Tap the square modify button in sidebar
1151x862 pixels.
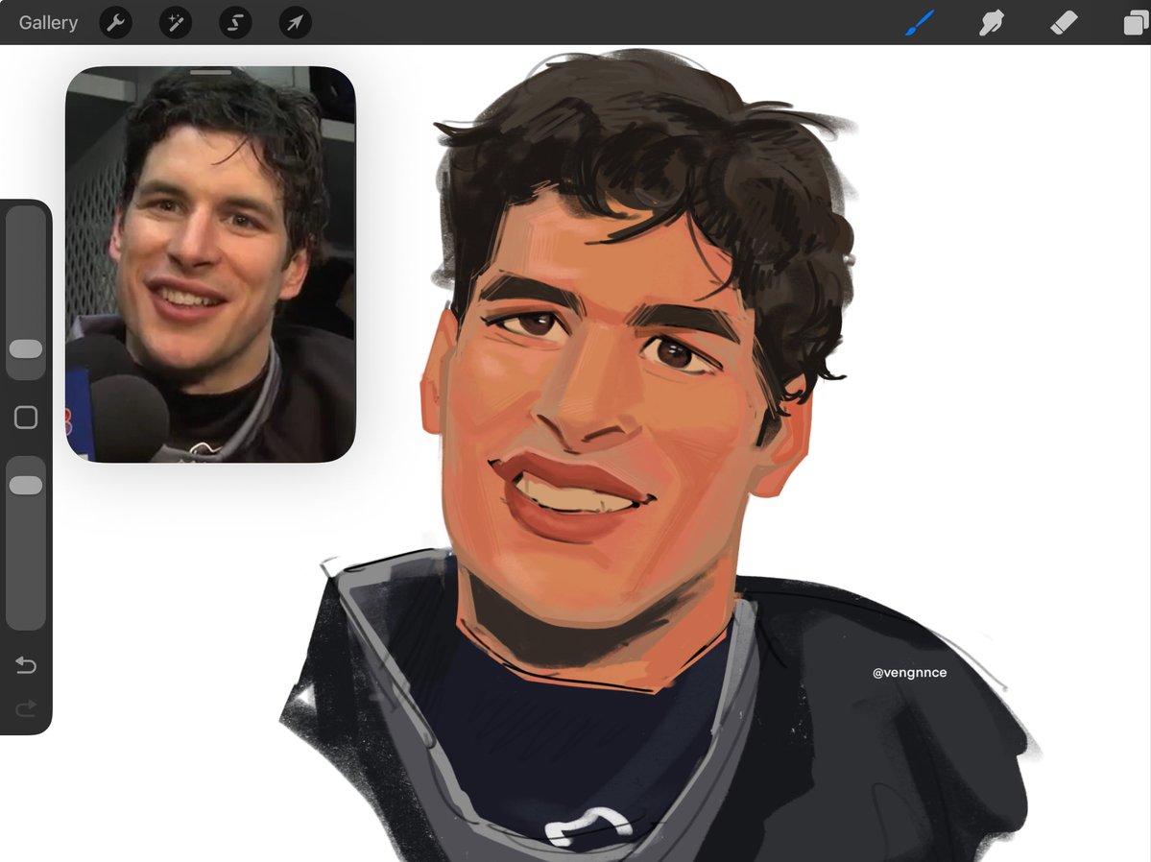[26, 417]
